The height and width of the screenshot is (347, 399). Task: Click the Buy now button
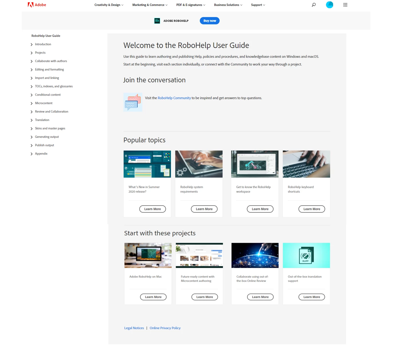click(210, 21)
